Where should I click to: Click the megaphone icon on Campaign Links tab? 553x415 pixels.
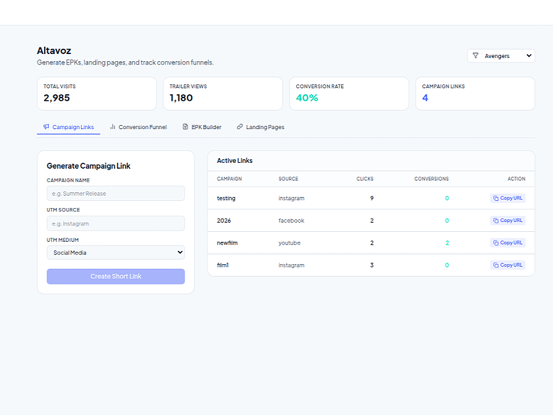pos(46,127)
